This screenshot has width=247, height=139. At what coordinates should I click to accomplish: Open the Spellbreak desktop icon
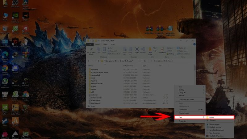15,82
